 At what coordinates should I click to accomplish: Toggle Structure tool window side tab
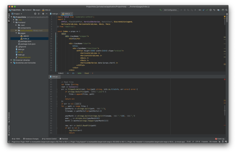click(9, 117)
